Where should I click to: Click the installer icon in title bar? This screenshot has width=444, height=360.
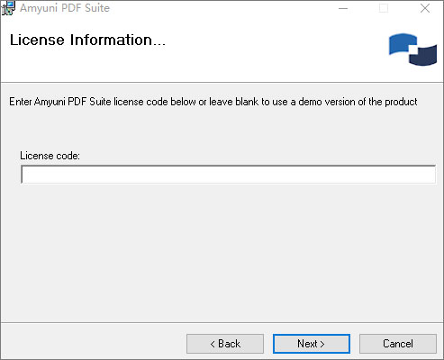8,8
